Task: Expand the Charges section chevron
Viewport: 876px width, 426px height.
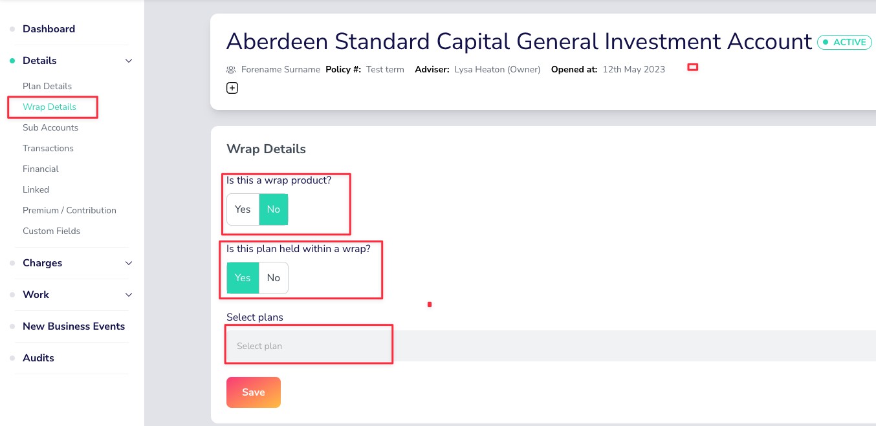Action: (x=129, y=263)
